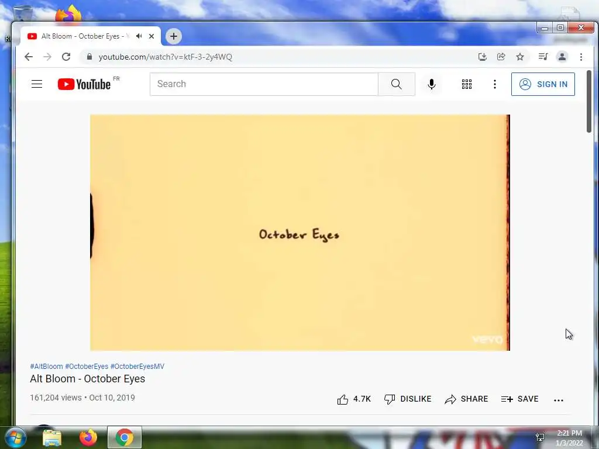The height and width of the screenshot is (449, 599).
Task: Open the Chrome profile avatar
Action: [562, 57]
